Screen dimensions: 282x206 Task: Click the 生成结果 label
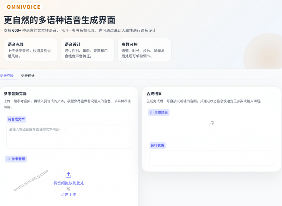click(159, 113)
